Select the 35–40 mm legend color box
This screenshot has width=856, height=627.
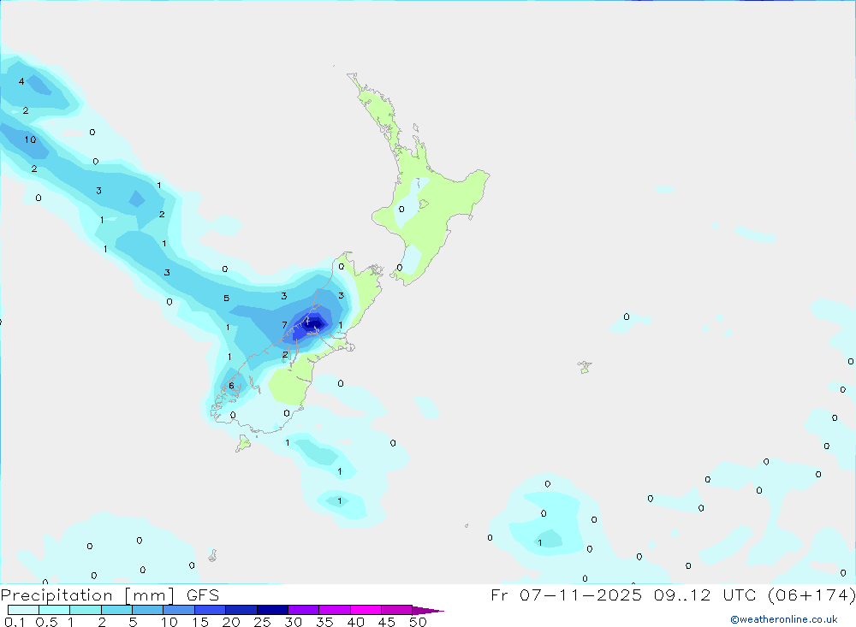coord(335,610)
